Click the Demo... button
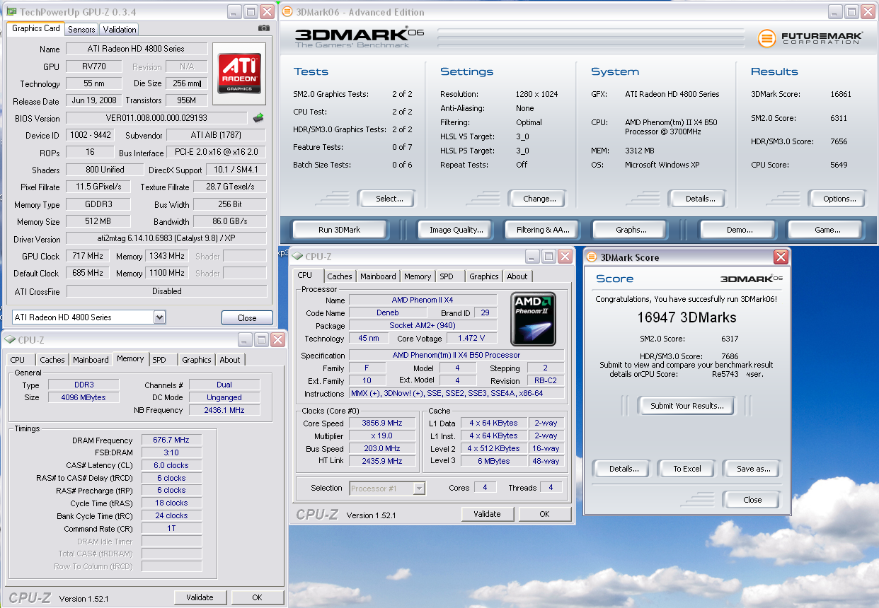Viewport: 879px width, 608px height. pyautogui.click(x=740, y=230)
